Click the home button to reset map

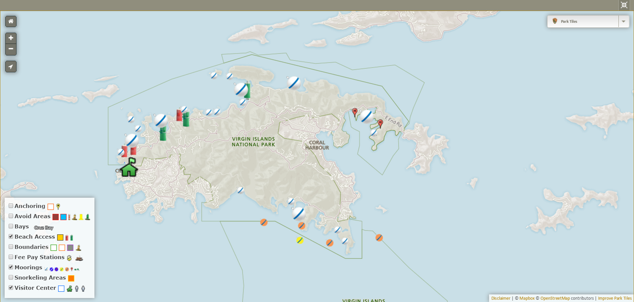11,21
